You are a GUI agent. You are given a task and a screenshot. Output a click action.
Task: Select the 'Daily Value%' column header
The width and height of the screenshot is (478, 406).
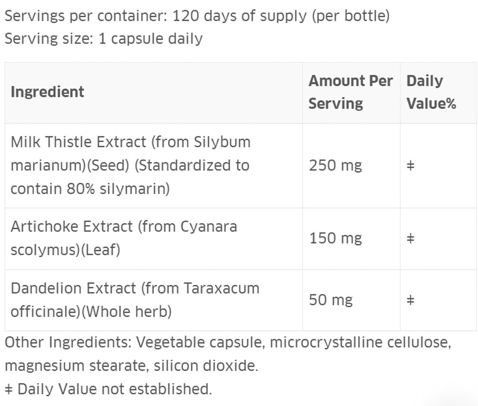pos(431,92)
